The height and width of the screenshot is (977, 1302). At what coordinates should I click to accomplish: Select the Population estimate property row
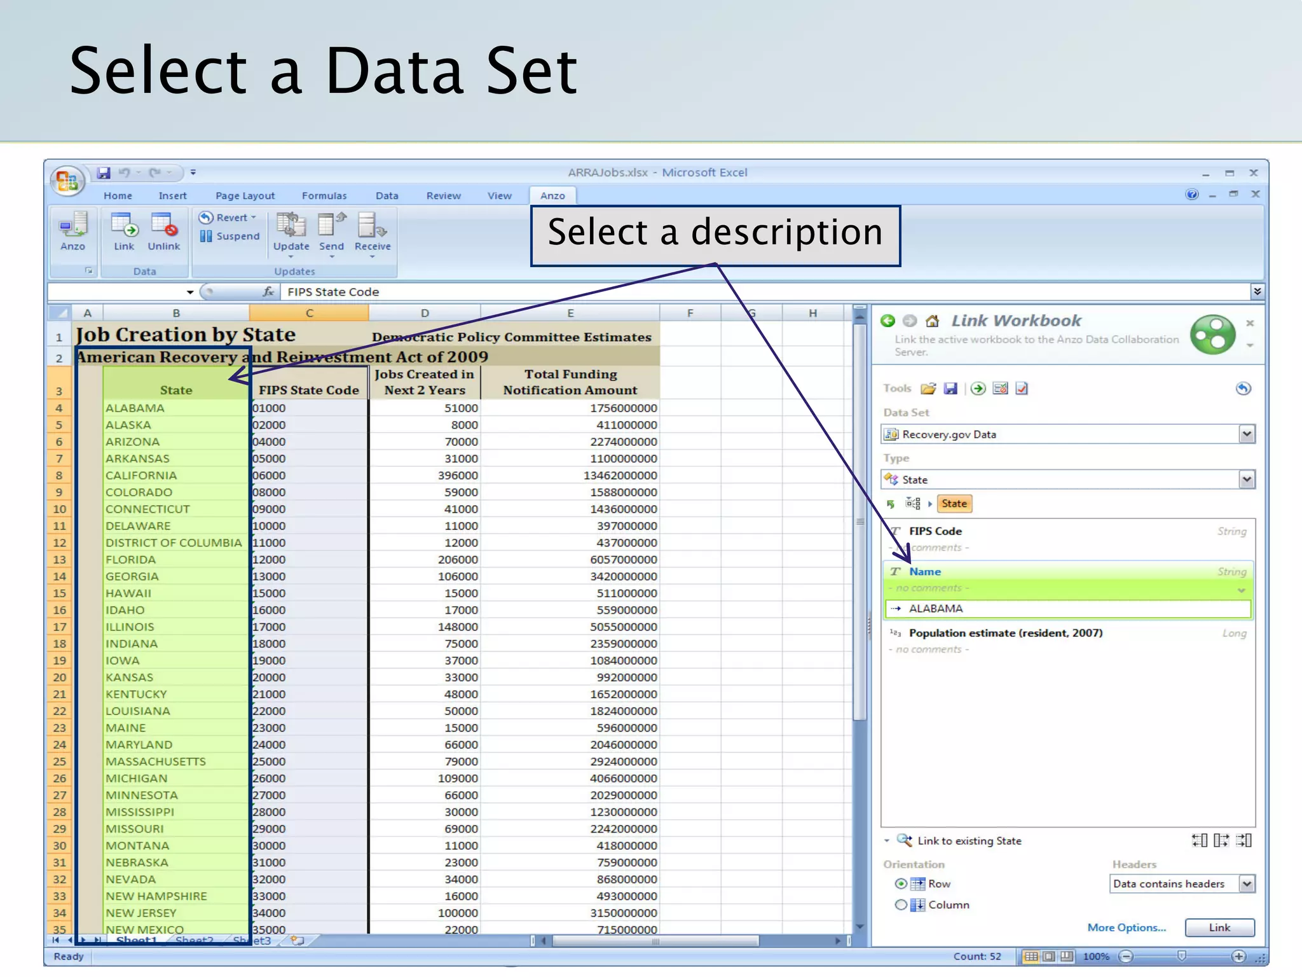[1067, 641]
